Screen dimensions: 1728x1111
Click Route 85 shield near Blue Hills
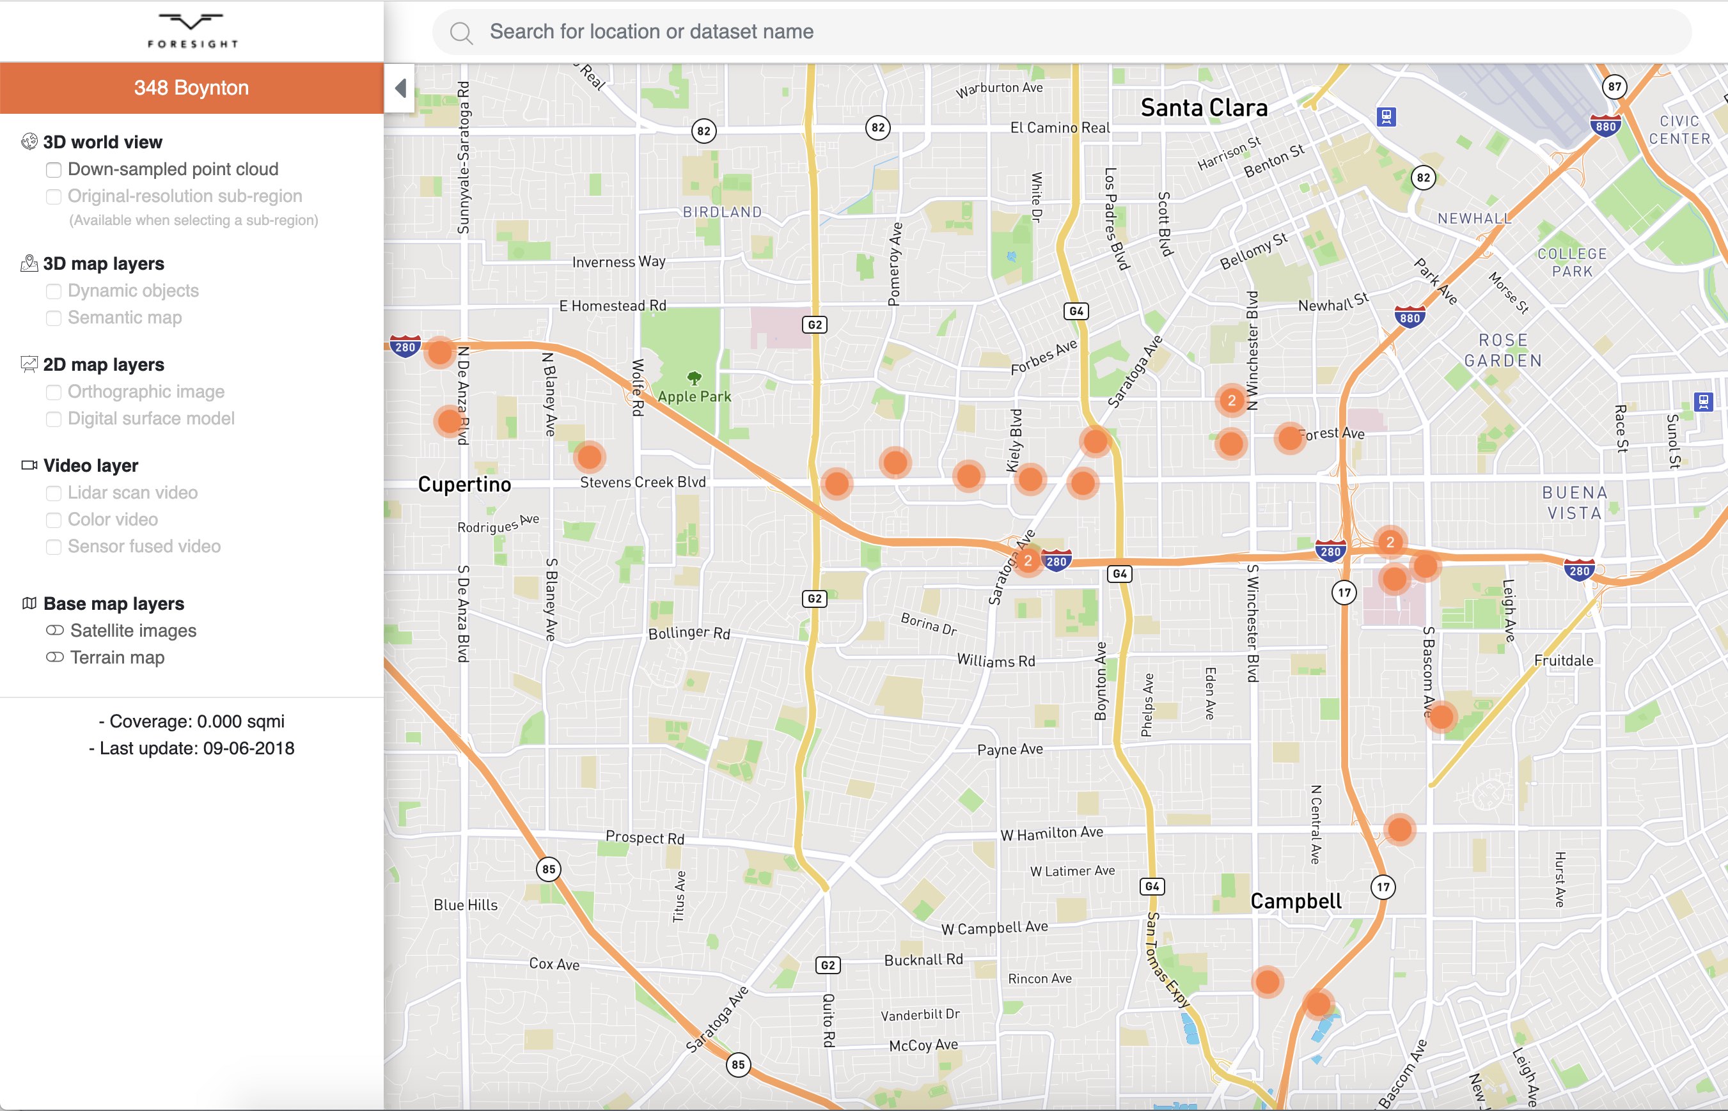click(549, 869)
